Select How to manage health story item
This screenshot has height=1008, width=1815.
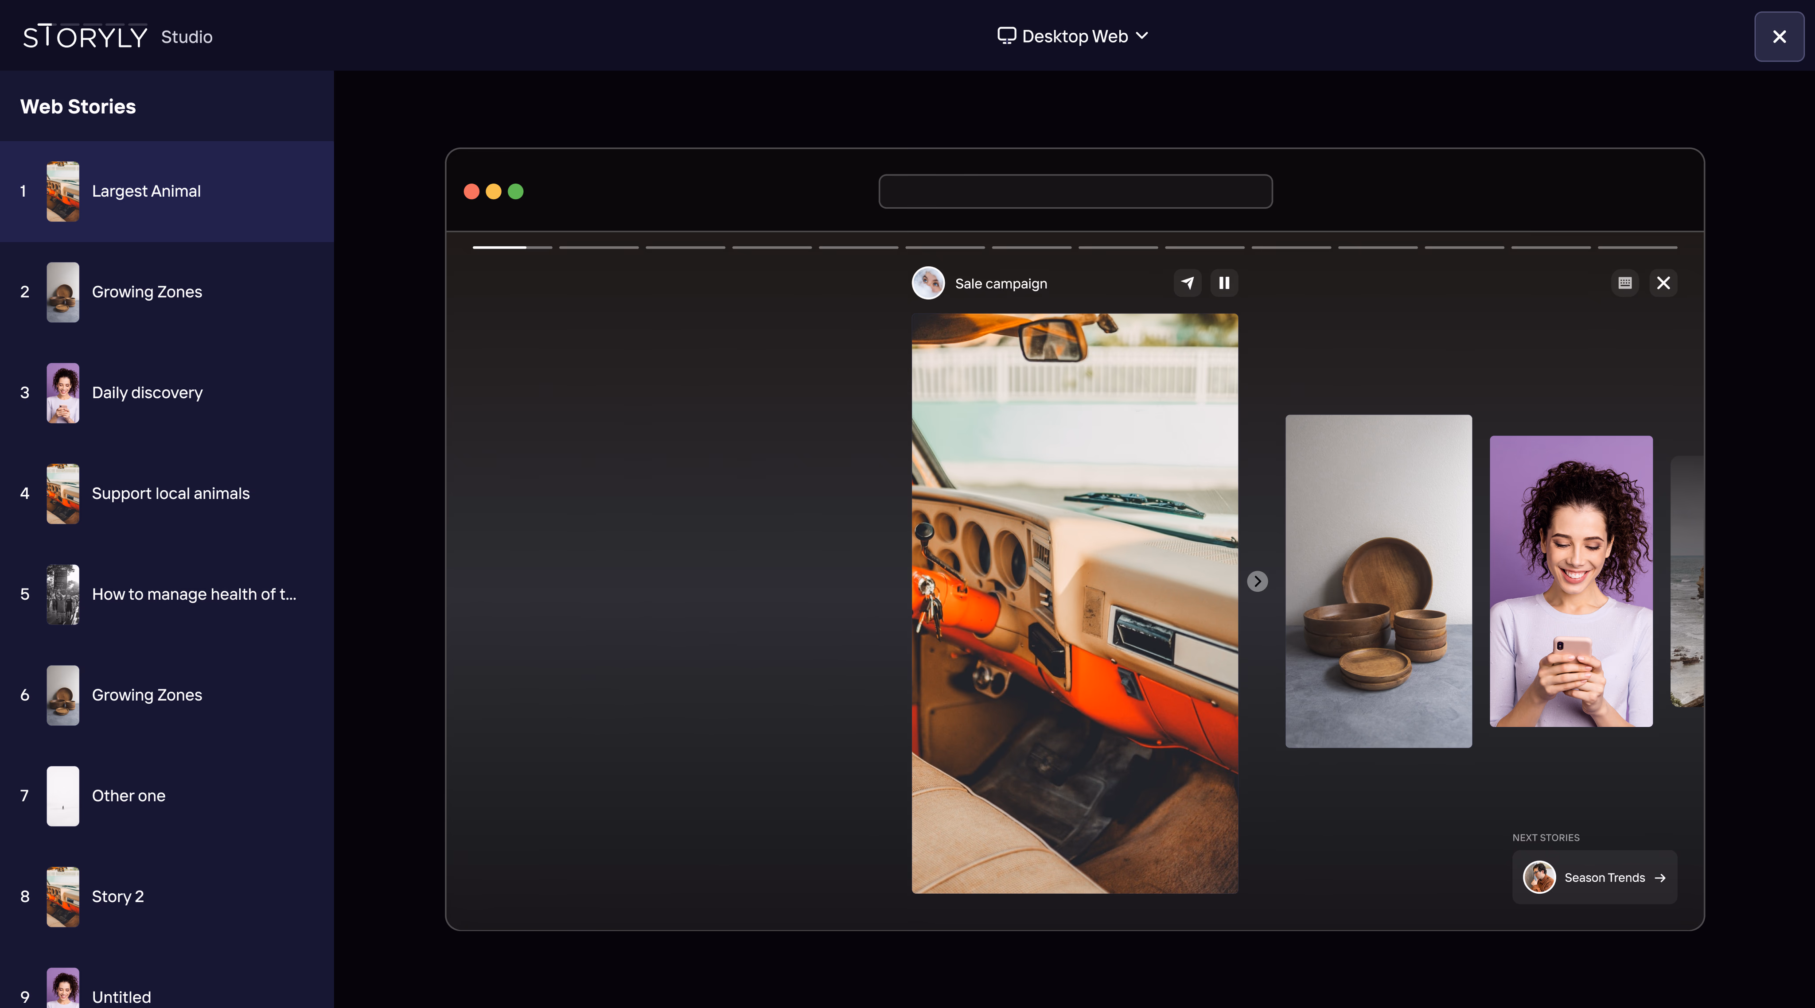[167, 594]
